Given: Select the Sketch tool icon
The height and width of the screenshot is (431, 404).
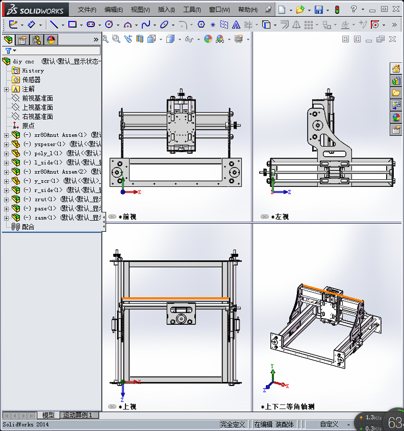Looking at the screenshot, I should 13,25.
